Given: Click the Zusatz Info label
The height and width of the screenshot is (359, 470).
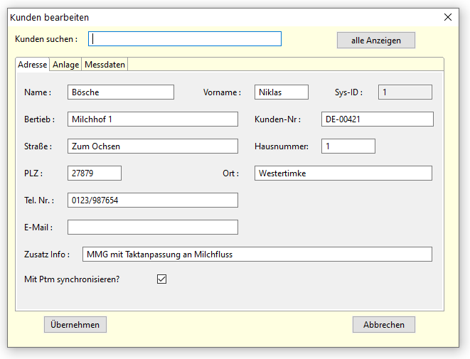Looking at the screenshot, I should (x=47, y=254).
